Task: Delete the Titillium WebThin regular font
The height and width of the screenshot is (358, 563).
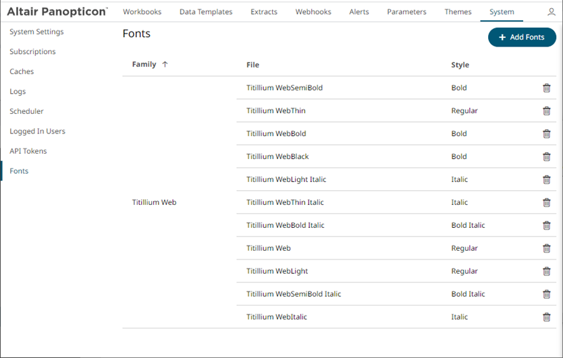Action: [547, 111]
